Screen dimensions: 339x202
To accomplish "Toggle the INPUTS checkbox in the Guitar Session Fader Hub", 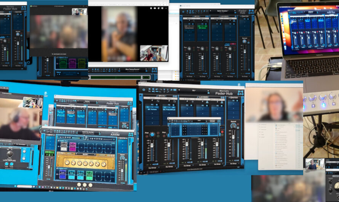I will tap(193, 16).
